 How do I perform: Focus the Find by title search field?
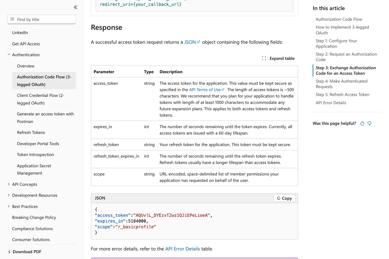point(41,19)
